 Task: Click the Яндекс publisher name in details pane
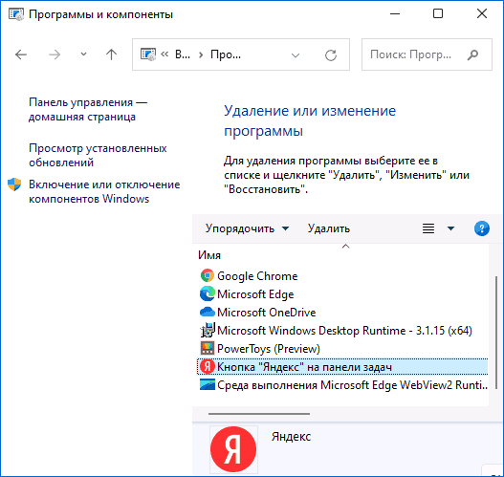[291, 437]
